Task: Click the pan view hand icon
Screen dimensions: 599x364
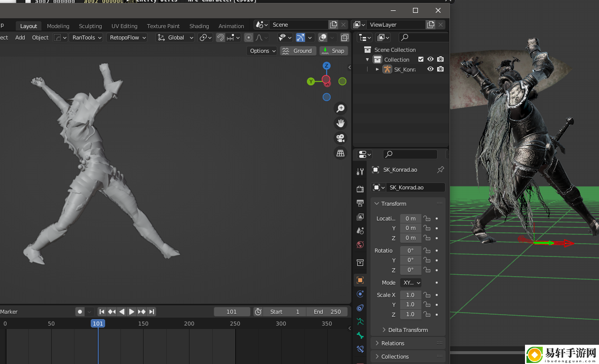Action: tap(340, 123)
